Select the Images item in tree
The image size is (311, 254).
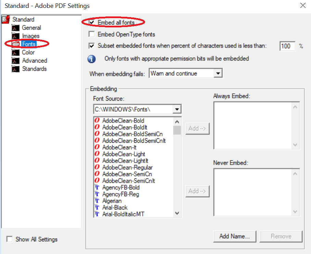click(x=31, y=36)
